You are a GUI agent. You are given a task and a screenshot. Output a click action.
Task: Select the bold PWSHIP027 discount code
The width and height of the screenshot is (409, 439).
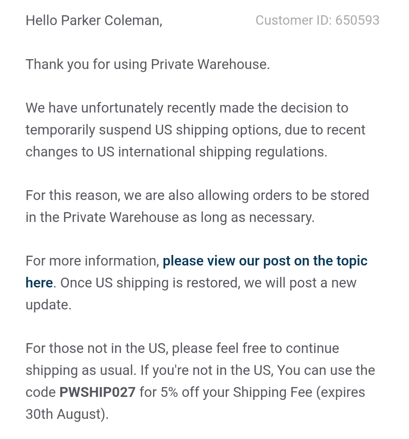coord(97,392)
